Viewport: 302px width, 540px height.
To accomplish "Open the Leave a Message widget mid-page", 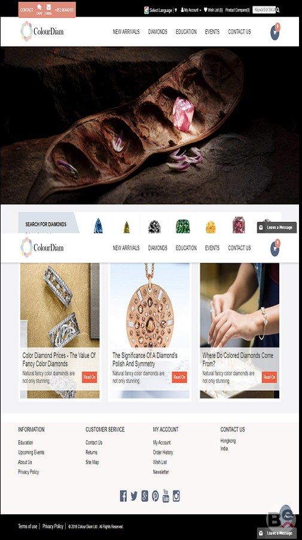I will point(277,228).
